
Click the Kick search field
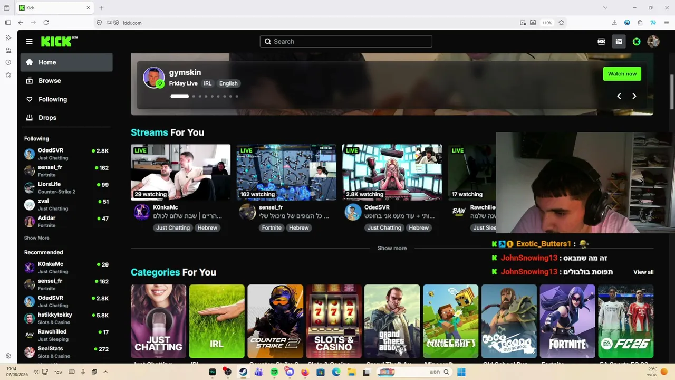(346, 42)
